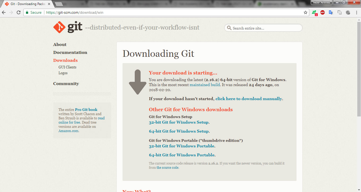Click the maintained build link

205,85
